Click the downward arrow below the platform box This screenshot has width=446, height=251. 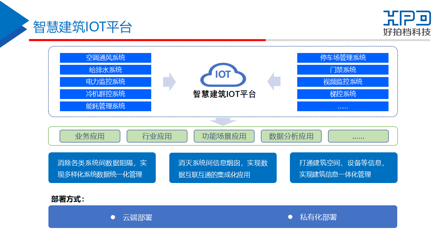[x=223, y=122]
